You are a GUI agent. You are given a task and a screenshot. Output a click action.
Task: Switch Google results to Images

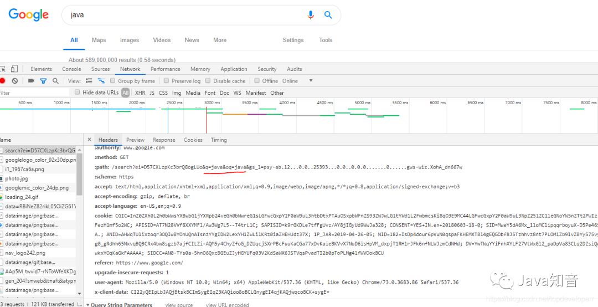[x=129, y=40]
